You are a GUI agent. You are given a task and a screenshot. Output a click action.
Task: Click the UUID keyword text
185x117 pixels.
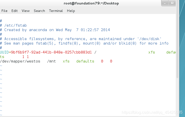[x=4, y=52]
